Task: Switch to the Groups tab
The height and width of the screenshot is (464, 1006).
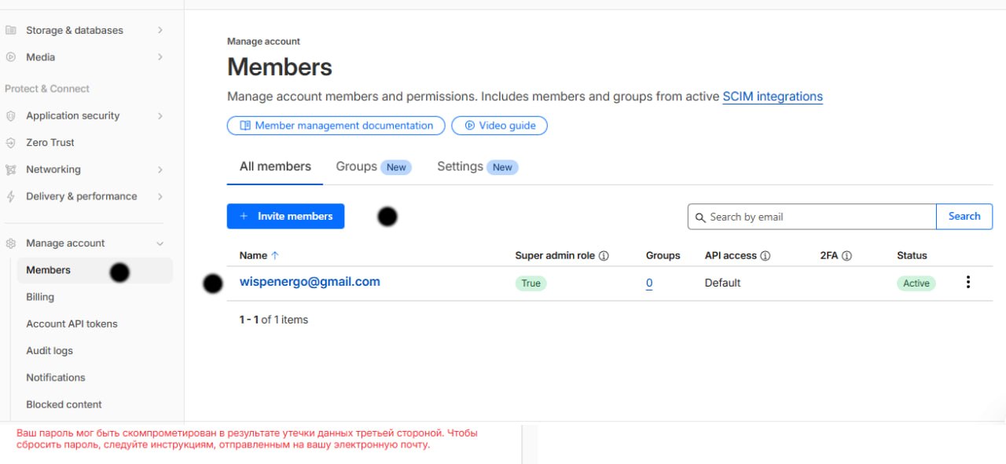Action: click(357, 166)
